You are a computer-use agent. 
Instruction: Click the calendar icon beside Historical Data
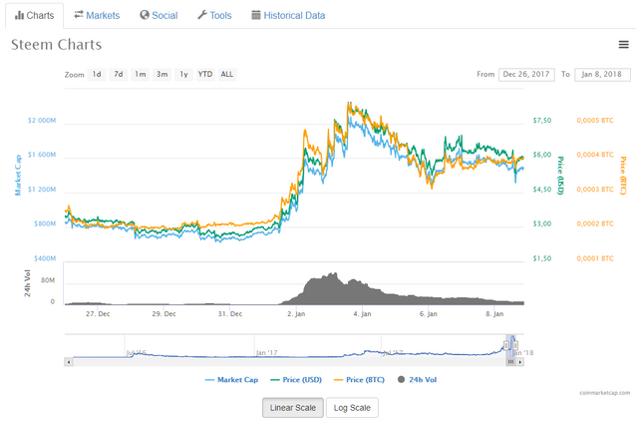pyautogui.click(x=255, y=15)
